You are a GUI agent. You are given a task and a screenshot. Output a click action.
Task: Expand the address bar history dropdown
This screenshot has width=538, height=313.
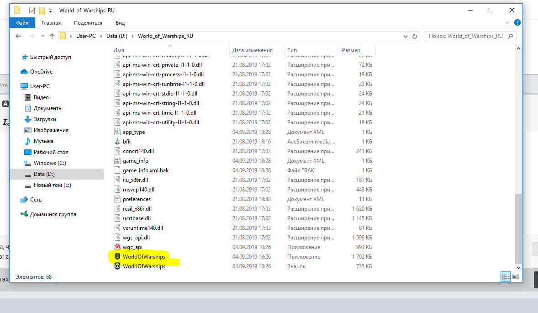pyautogui.click(x=405, y=36)
